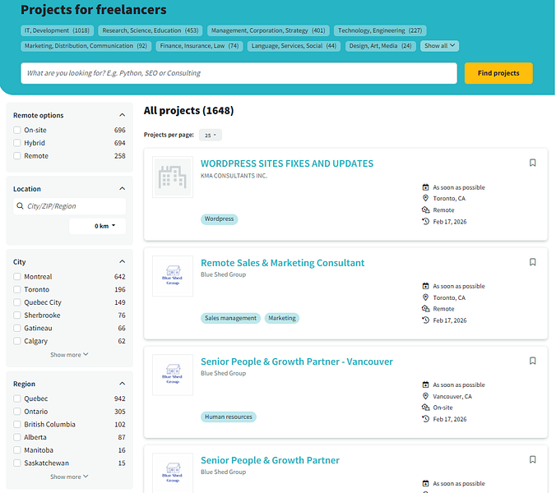
Task: Select Technology, Engineering category tag
Action: tap(380, 30)
